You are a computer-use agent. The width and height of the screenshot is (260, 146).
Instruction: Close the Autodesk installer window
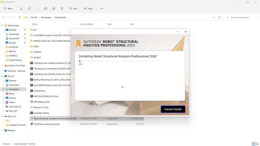point(185,32)
